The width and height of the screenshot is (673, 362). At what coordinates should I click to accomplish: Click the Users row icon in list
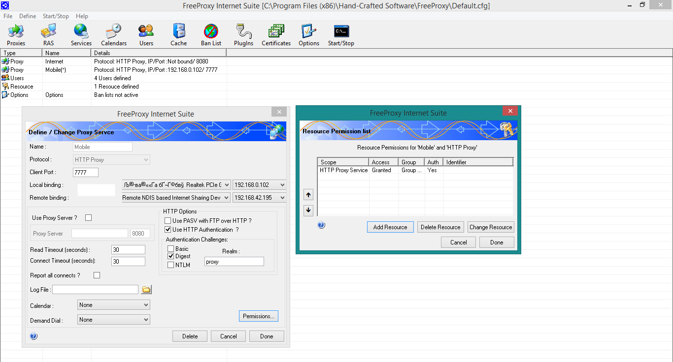point(5,78)
